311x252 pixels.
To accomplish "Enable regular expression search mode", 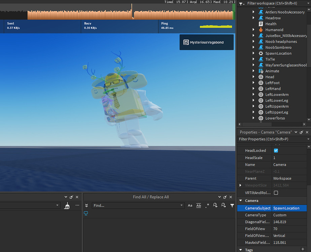I will click(x=207, y=206).
